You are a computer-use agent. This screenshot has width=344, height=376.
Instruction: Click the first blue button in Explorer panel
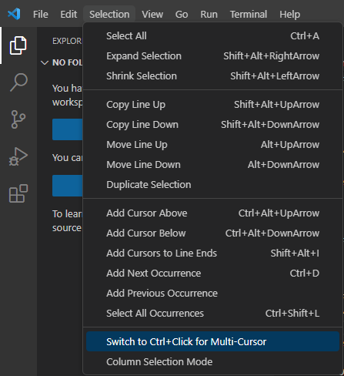tap(68, 129)
